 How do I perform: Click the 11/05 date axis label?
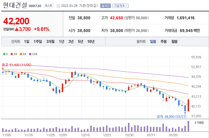(x=7, y=135)
